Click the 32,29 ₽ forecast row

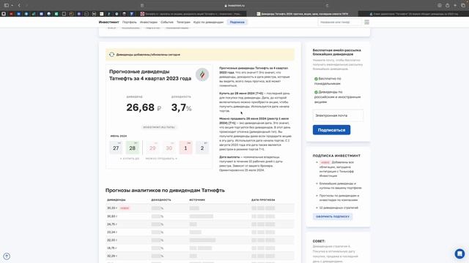200,256
